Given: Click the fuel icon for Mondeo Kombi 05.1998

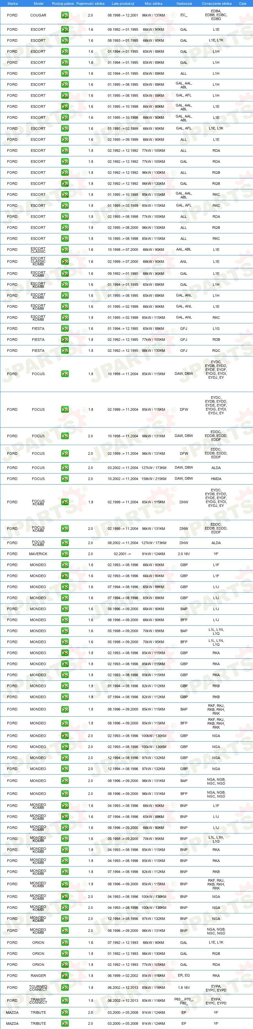Looking at the screenshot, I should tap(65, 838).
